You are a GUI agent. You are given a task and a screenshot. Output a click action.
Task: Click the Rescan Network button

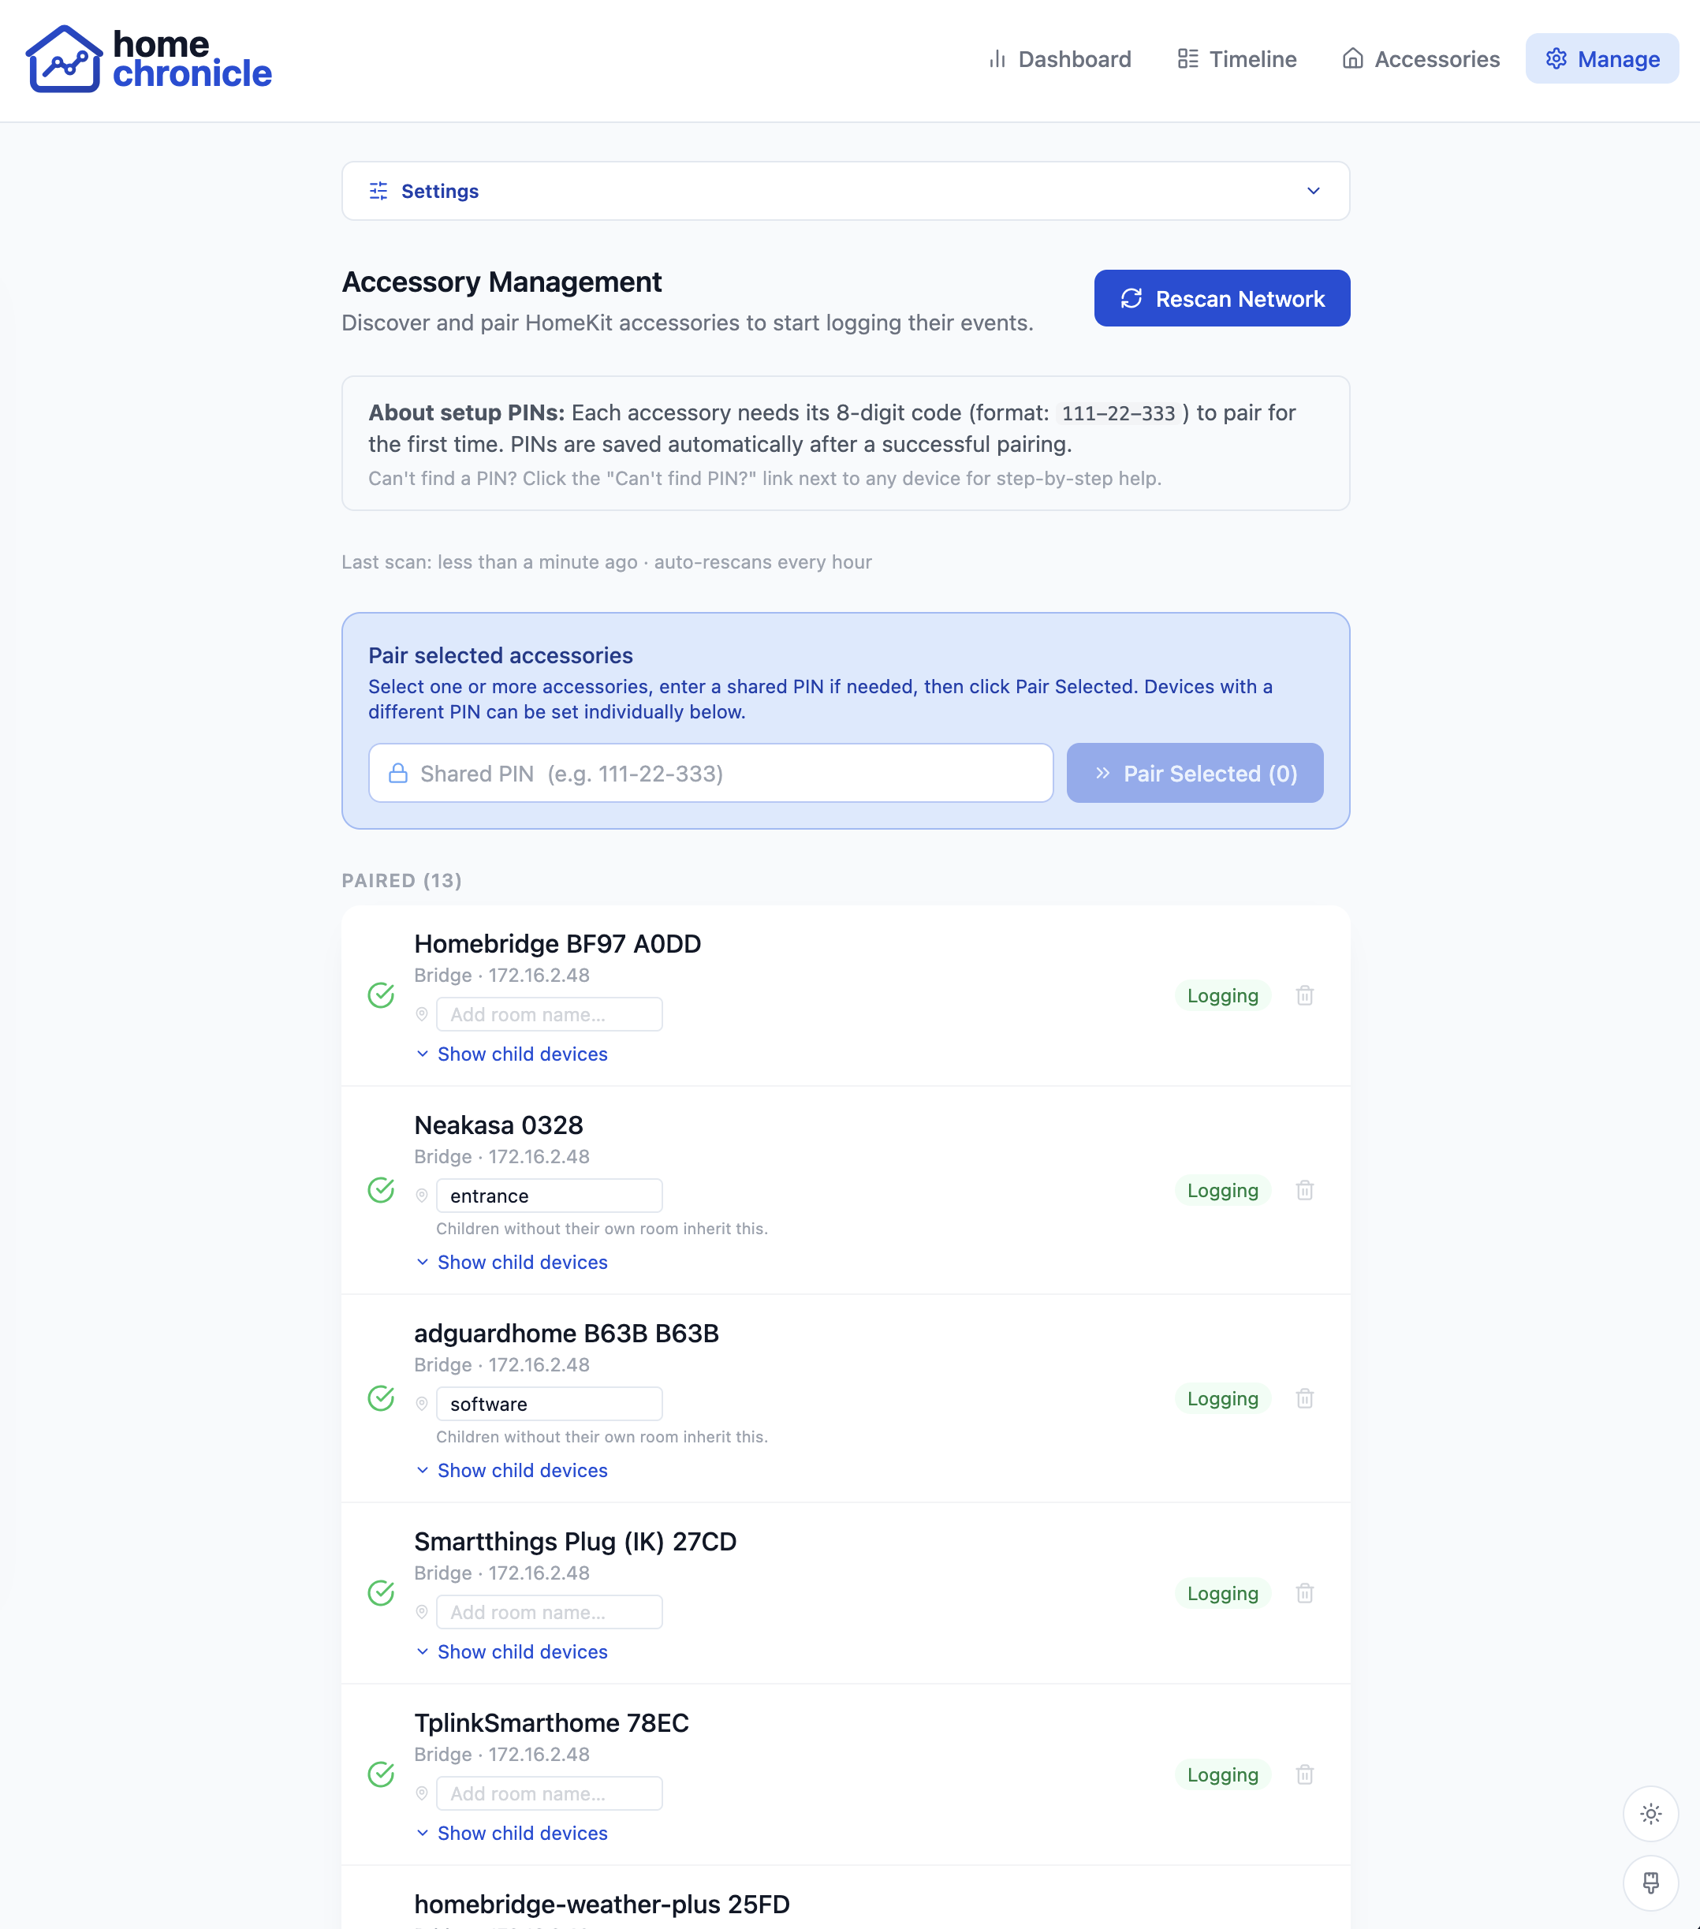[1221, 298]
